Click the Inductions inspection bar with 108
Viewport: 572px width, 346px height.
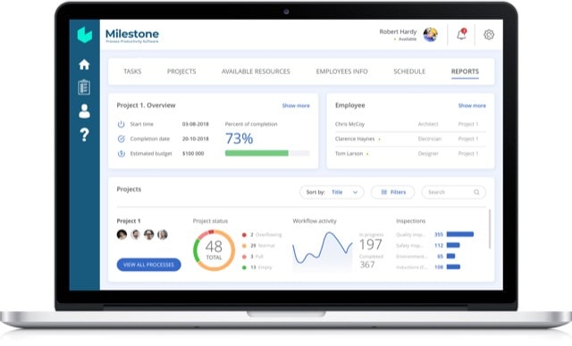(453, 267)
